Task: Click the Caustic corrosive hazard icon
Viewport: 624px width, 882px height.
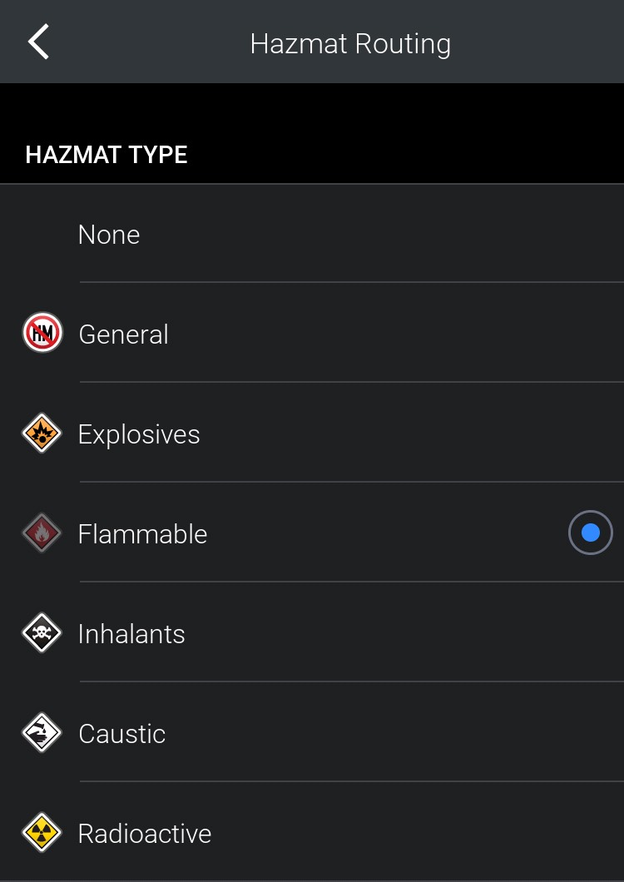Action: point(42,733)
